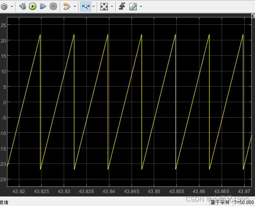255x206 pixels.
Task: Toggle the Zoom tool
Action: pos(86,7)
